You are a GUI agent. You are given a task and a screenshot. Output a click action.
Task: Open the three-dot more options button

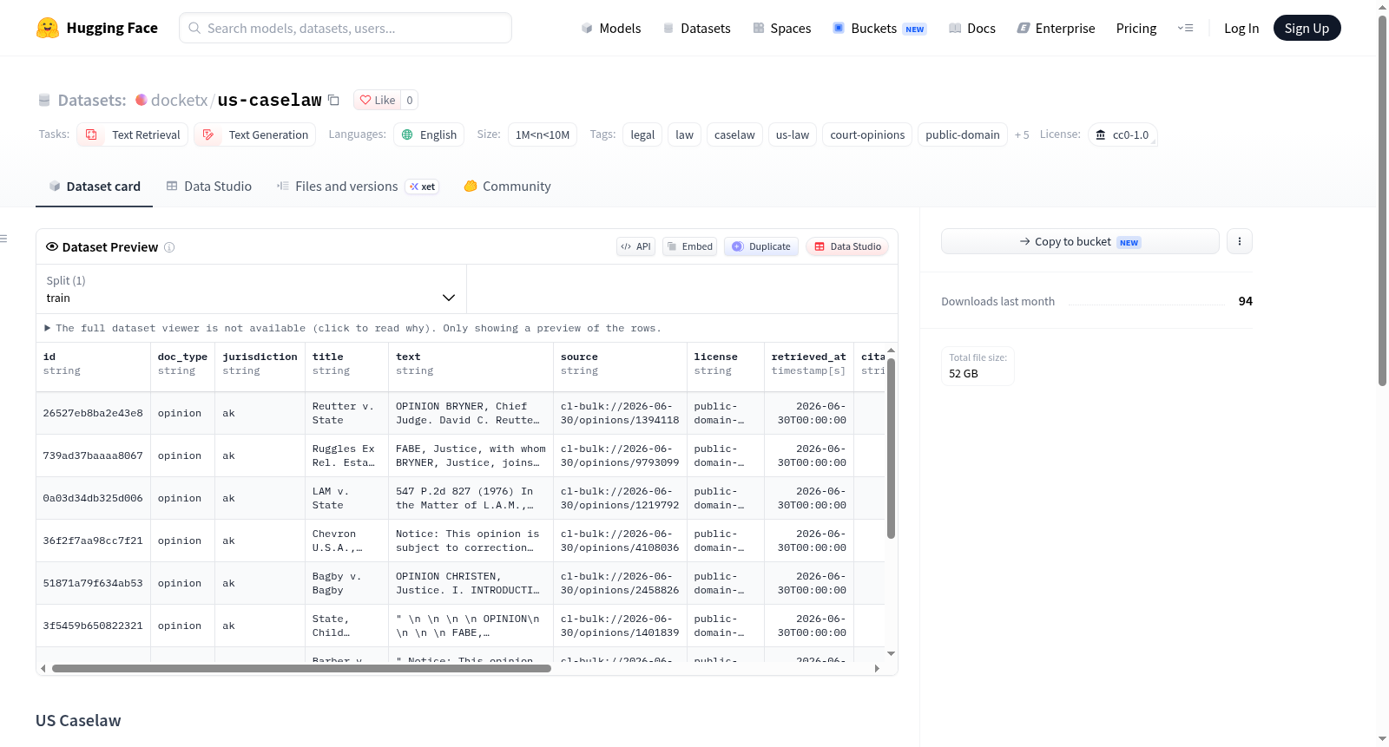tap(1240, 241)
